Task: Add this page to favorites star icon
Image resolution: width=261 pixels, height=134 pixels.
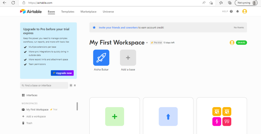Action: (211, 3)
